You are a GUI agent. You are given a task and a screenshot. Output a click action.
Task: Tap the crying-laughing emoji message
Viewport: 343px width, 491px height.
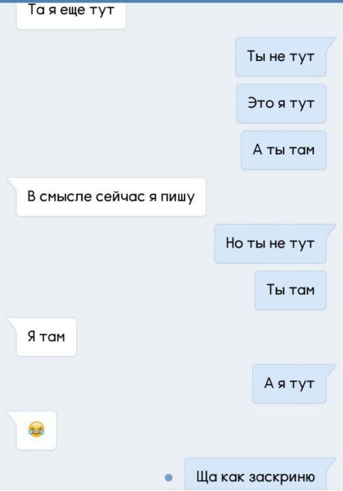36,430
